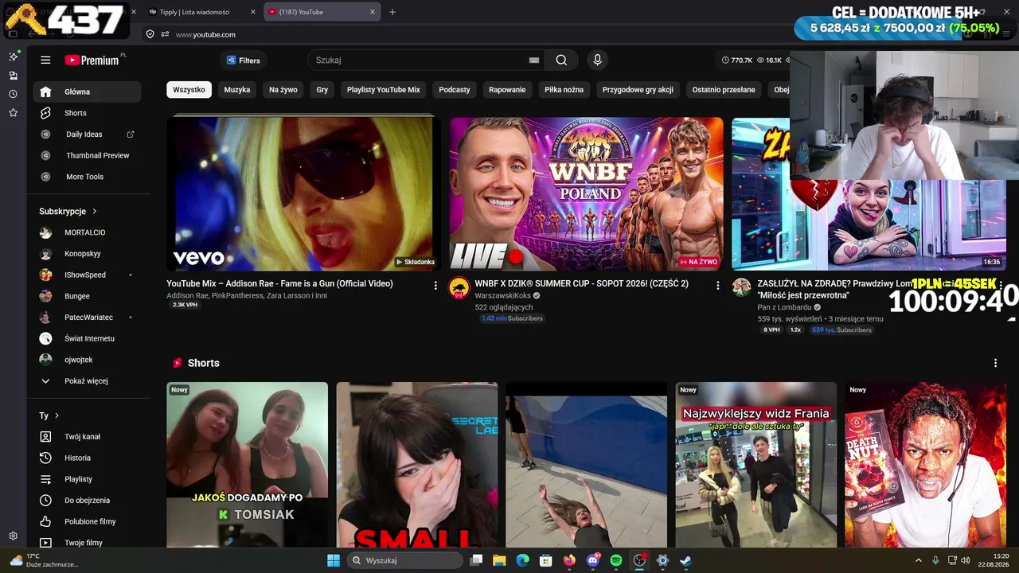Open Główna in the sidebar
The height and width of the screenshot is (573, 1019).
[x=88, y=92]
